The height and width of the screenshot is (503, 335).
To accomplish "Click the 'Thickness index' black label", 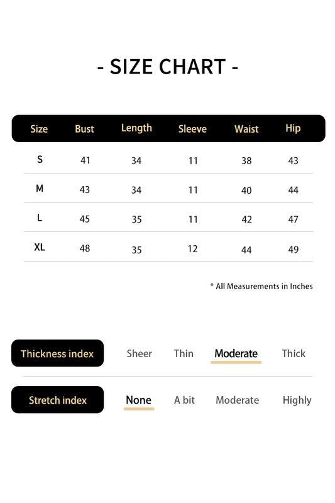I will (x=57, y=353).
